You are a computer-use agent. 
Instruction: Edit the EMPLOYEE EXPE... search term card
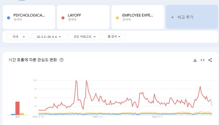click(138, 17)
